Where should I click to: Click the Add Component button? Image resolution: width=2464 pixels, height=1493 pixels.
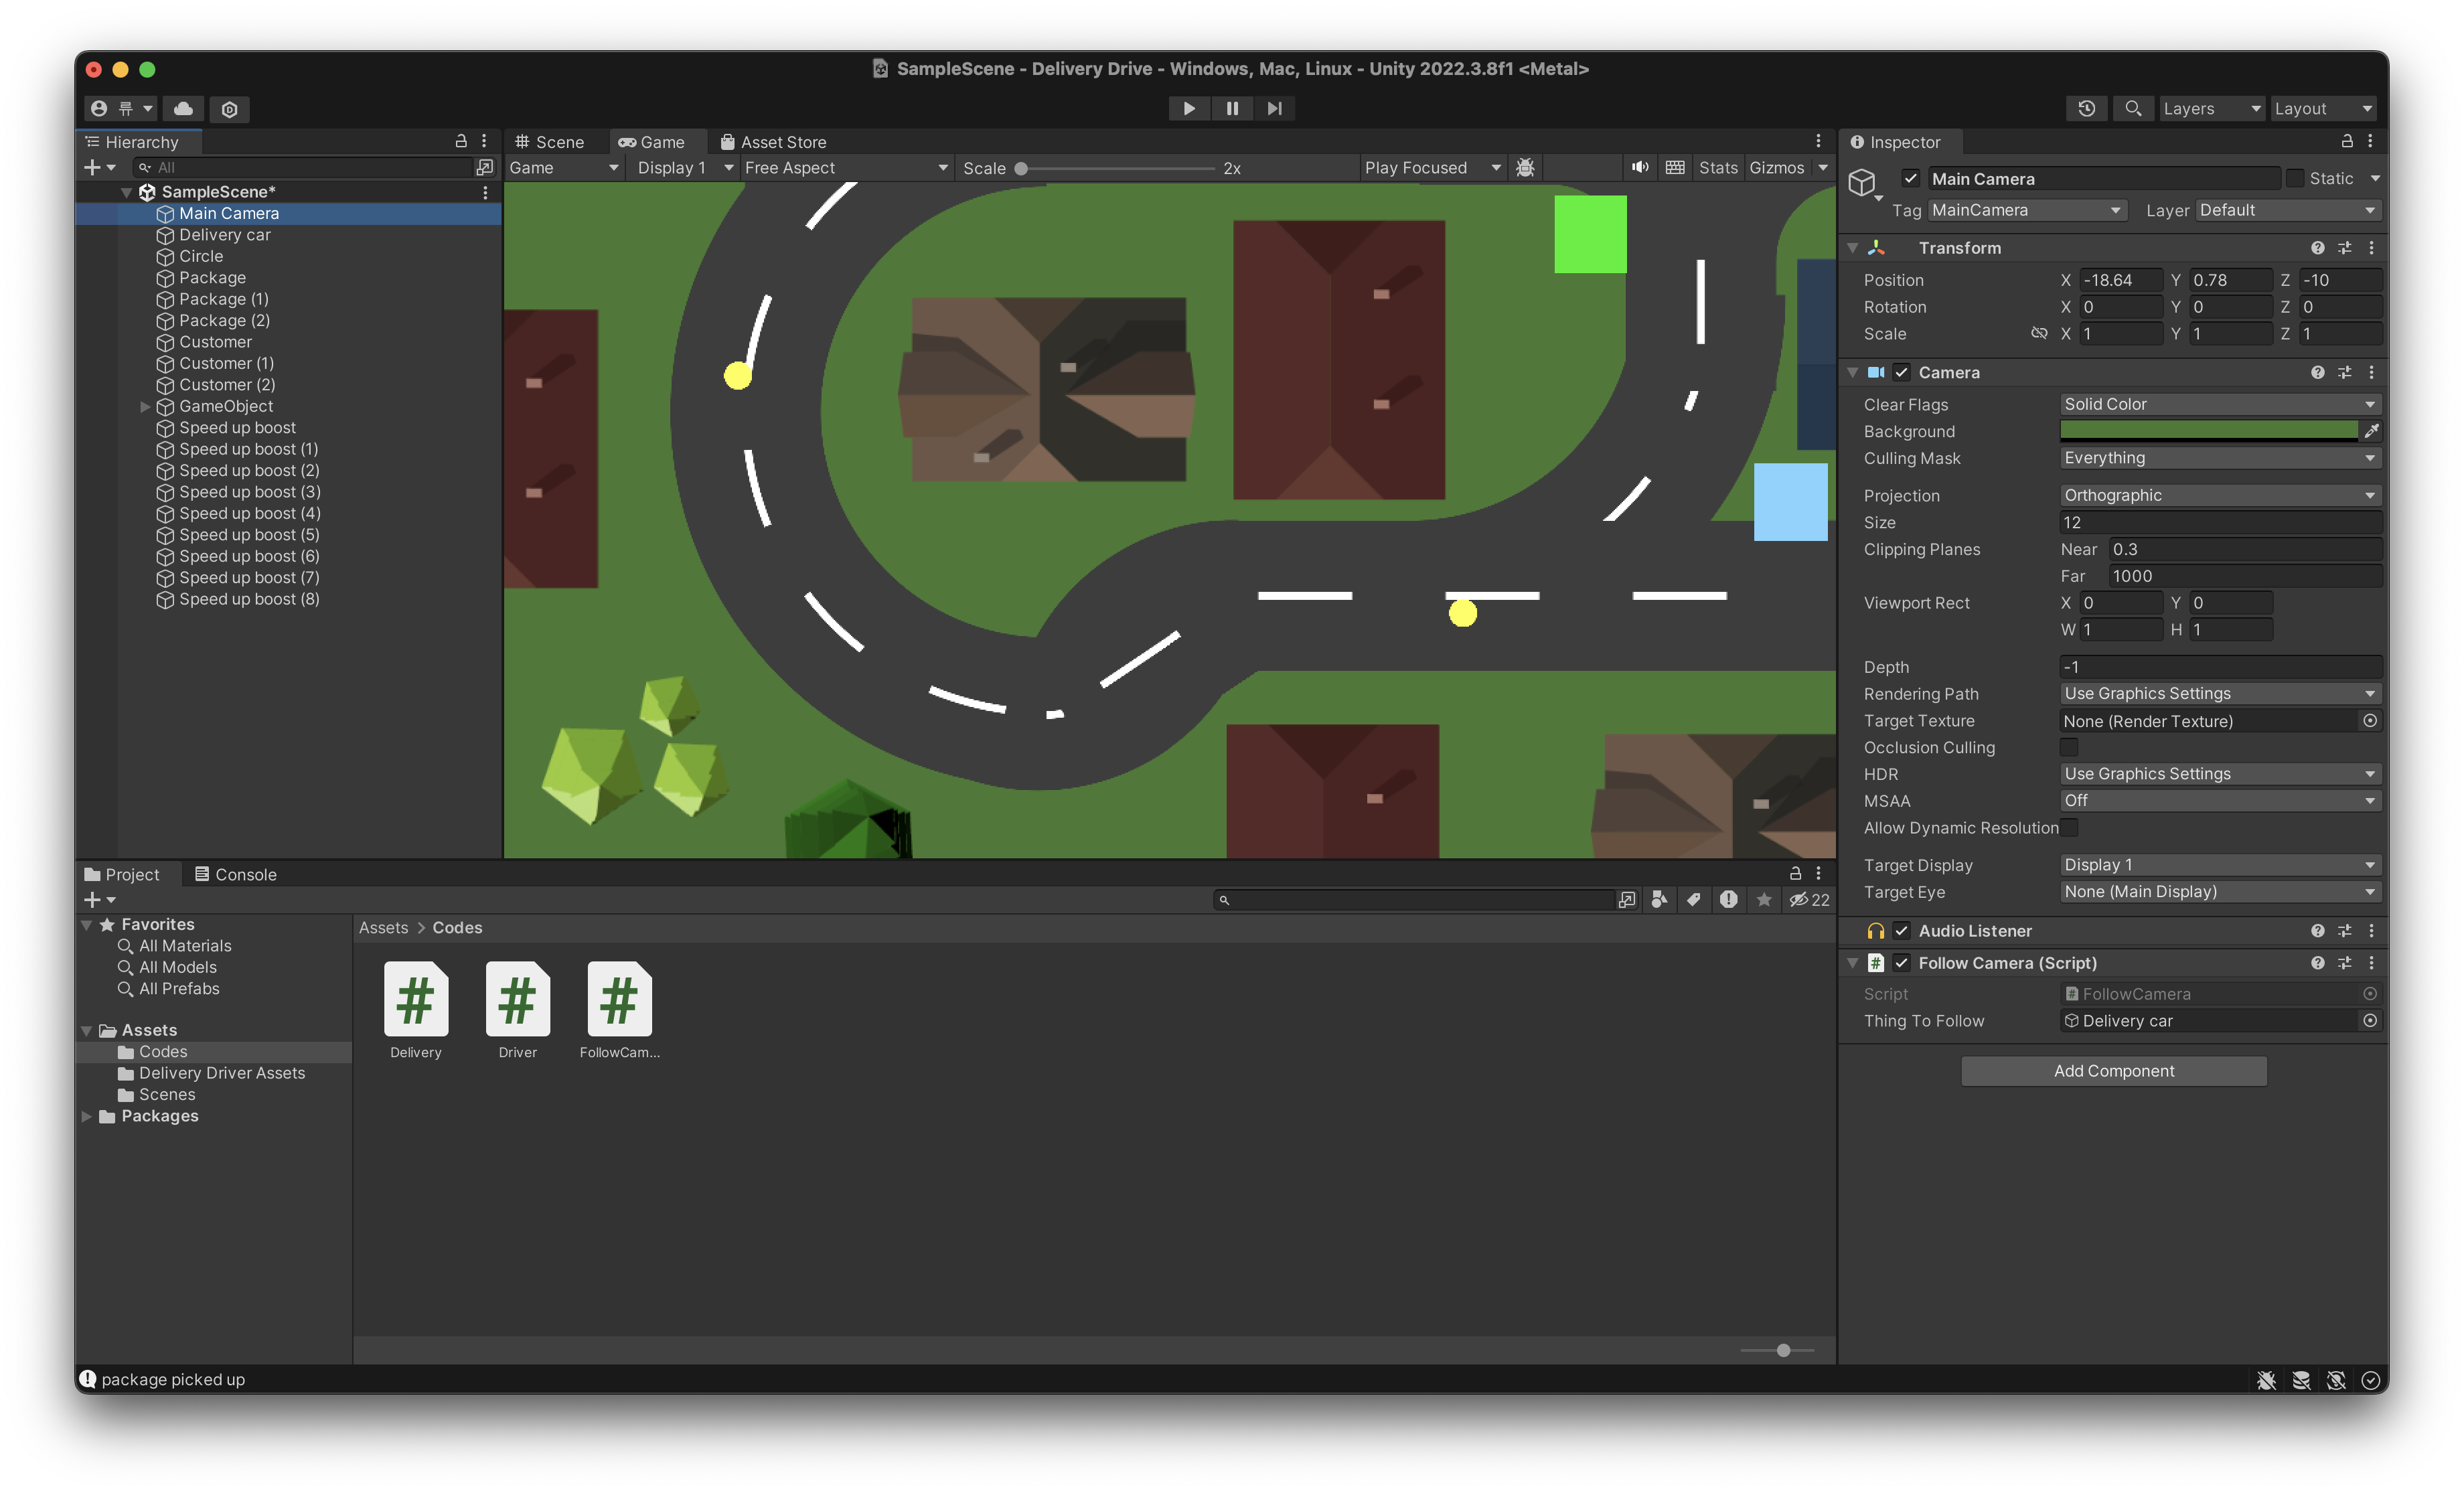[2113, 1071]
